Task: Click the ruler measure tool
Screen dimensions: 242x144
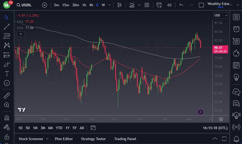Action: [7, 96]
